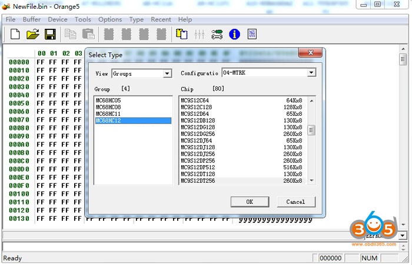The image size is (412, 265).
Task: Click the second gray chip icon
Action: click(x=127, y=34)
